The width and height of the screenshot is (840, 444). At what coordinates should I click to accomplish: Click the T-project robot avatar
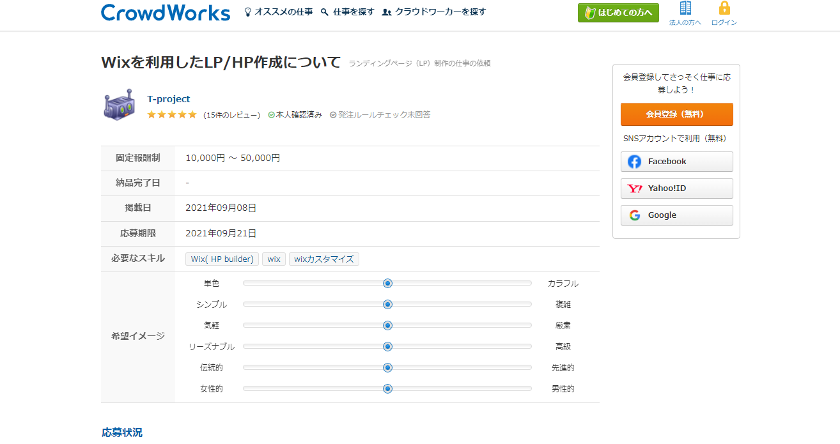click(119, 104)
